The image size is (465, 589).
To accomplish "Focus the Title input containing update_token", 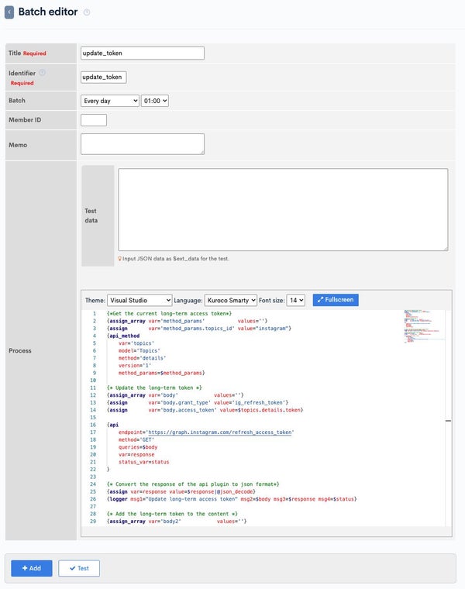I will point(143,53).
